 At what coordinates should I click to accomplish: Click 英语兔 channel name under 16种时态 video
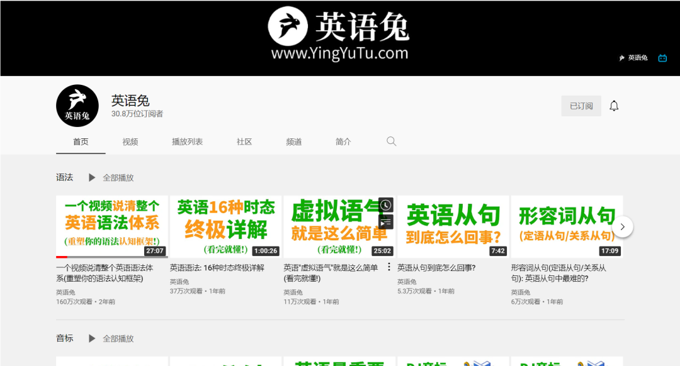pos(179,282)
